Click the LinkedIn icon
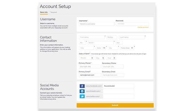This screenshot has height=111, width=194. [x=82, y=91]
